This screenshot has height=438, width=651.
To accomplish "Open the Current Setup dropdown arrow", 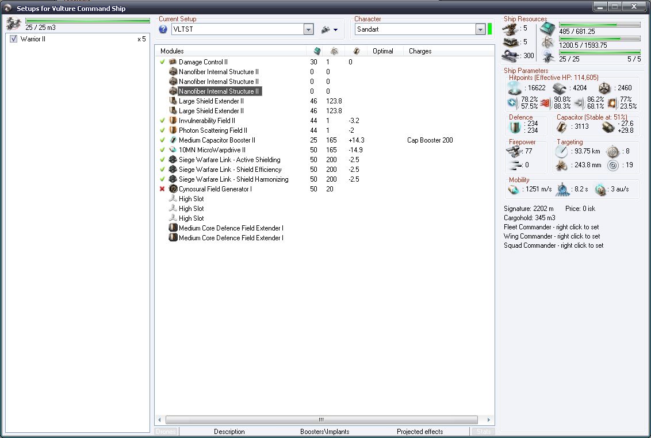I will pos(308,29).
